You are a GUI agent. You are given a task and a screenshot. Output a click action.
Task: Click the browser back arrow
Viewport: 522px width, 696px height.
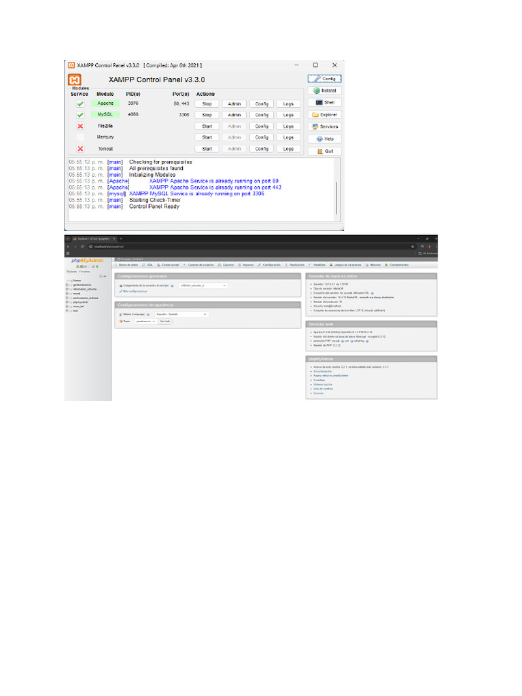[x=68, y=246]
